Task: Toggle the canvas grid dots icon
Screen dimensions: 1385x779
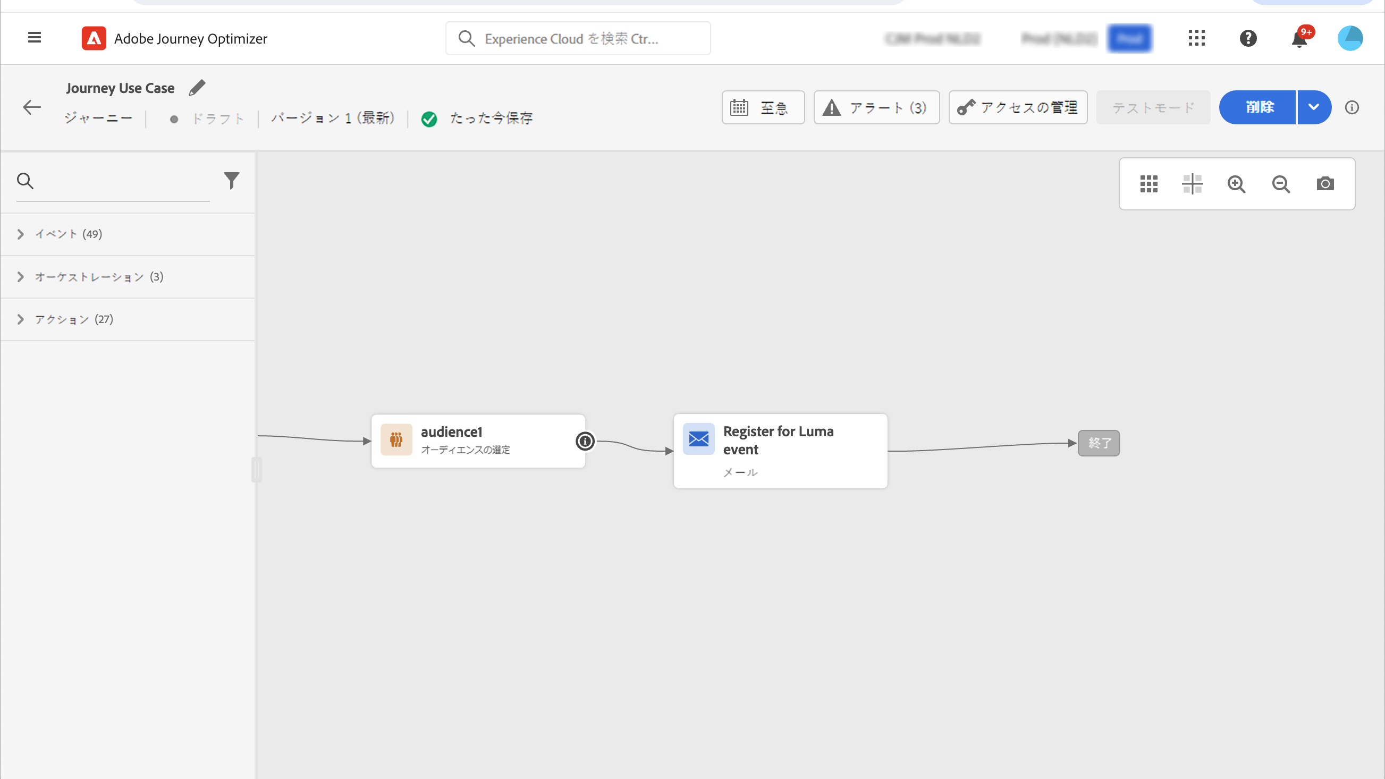Action: point(1148,184)
